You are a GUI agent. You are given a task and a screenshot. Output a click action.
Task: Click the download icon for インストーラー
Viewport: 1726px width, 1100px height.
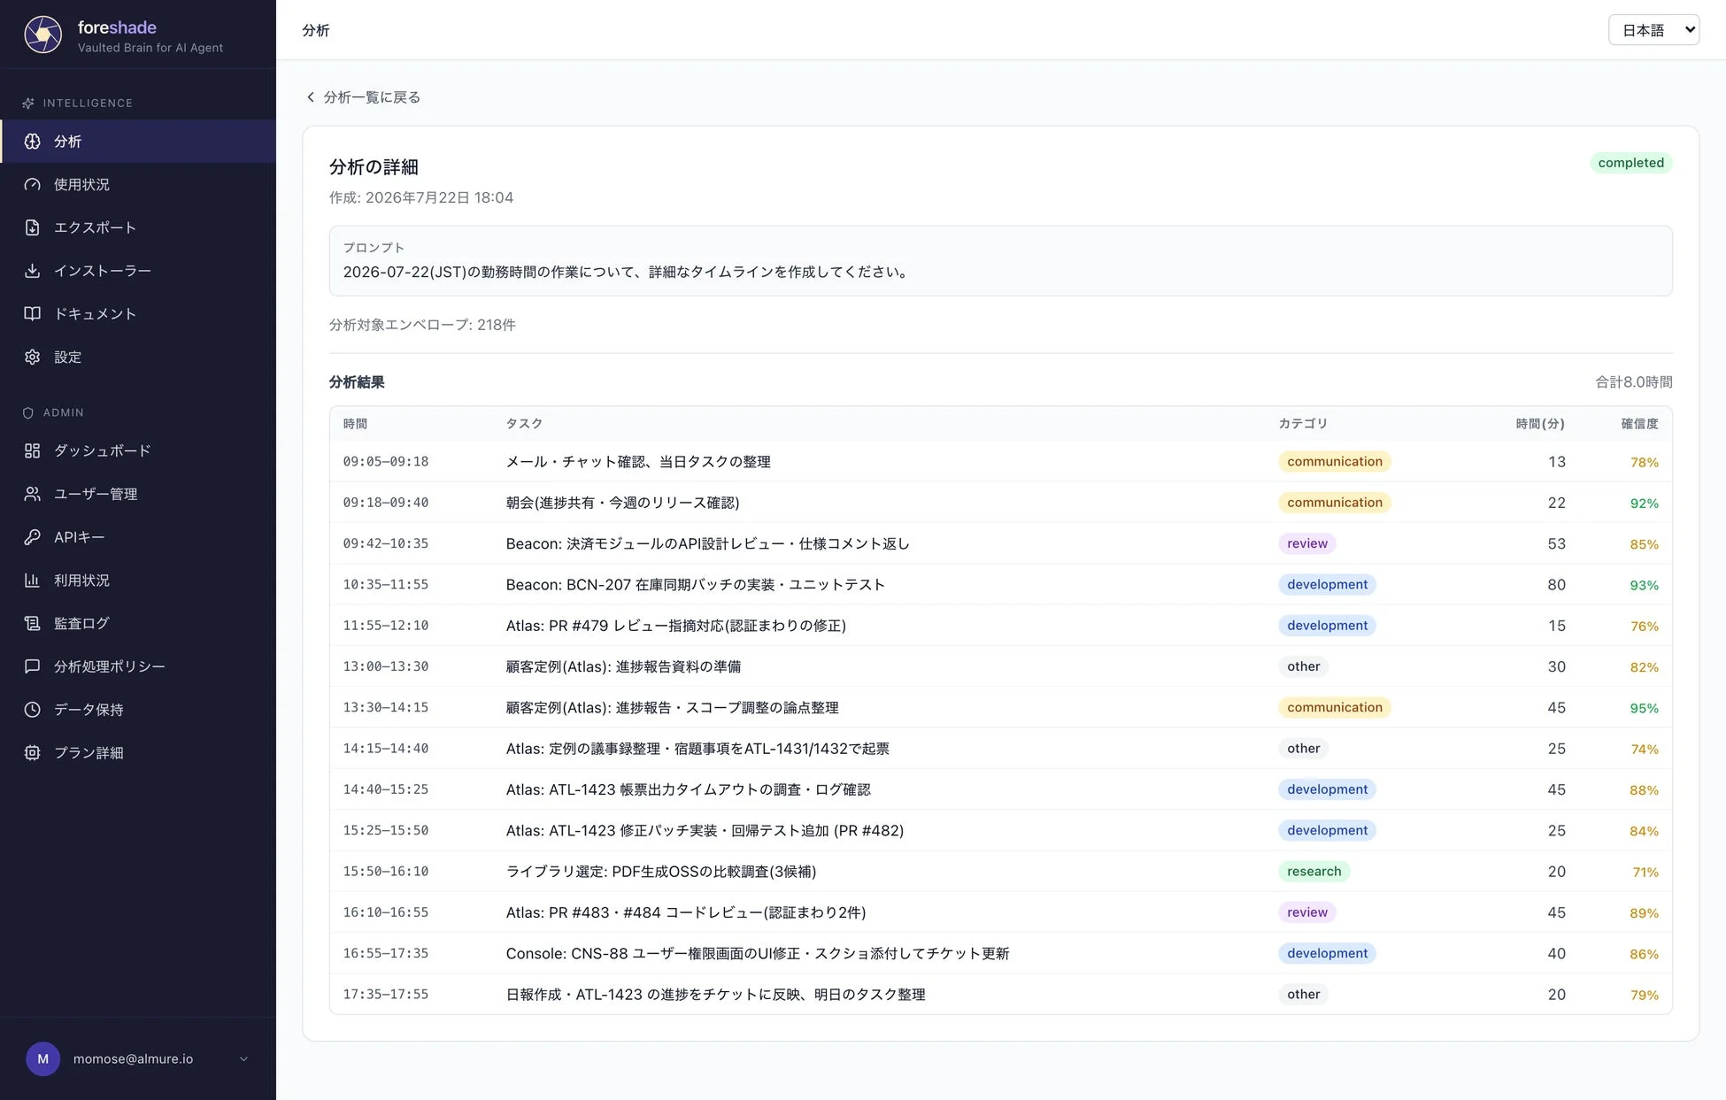tap(33, 271)
